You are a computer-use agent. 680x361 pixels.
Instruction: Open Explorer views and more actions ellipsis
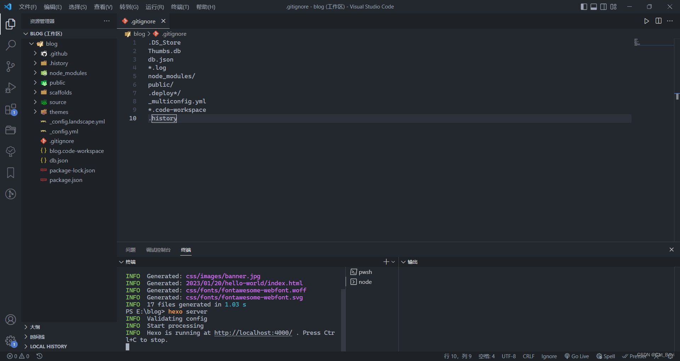click(107, 21)
